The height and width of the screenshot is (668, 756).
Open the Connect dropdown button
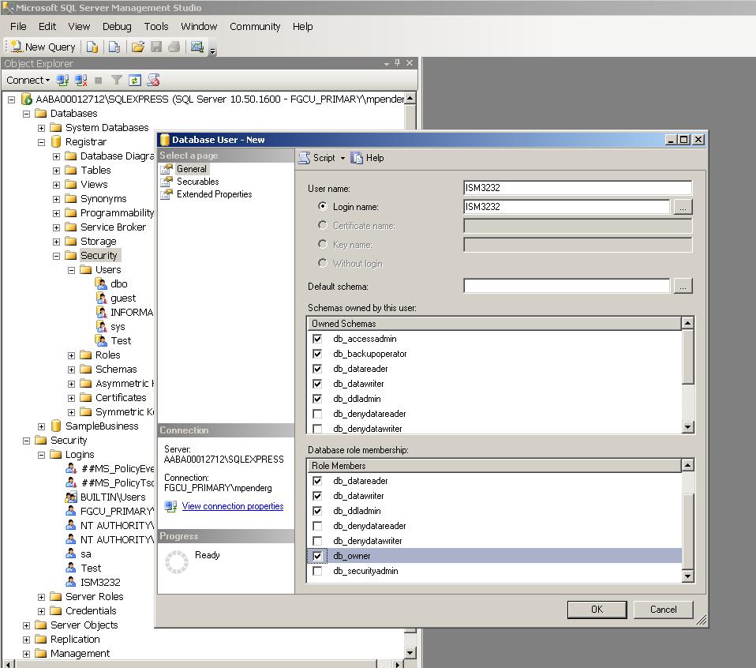tap(28, 80)
